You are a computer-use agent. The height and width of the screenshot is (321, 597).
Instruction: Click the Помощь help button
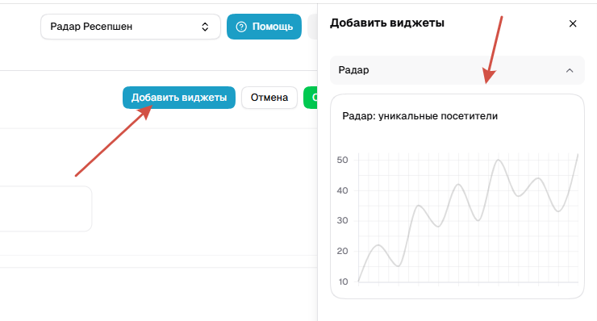265,27
